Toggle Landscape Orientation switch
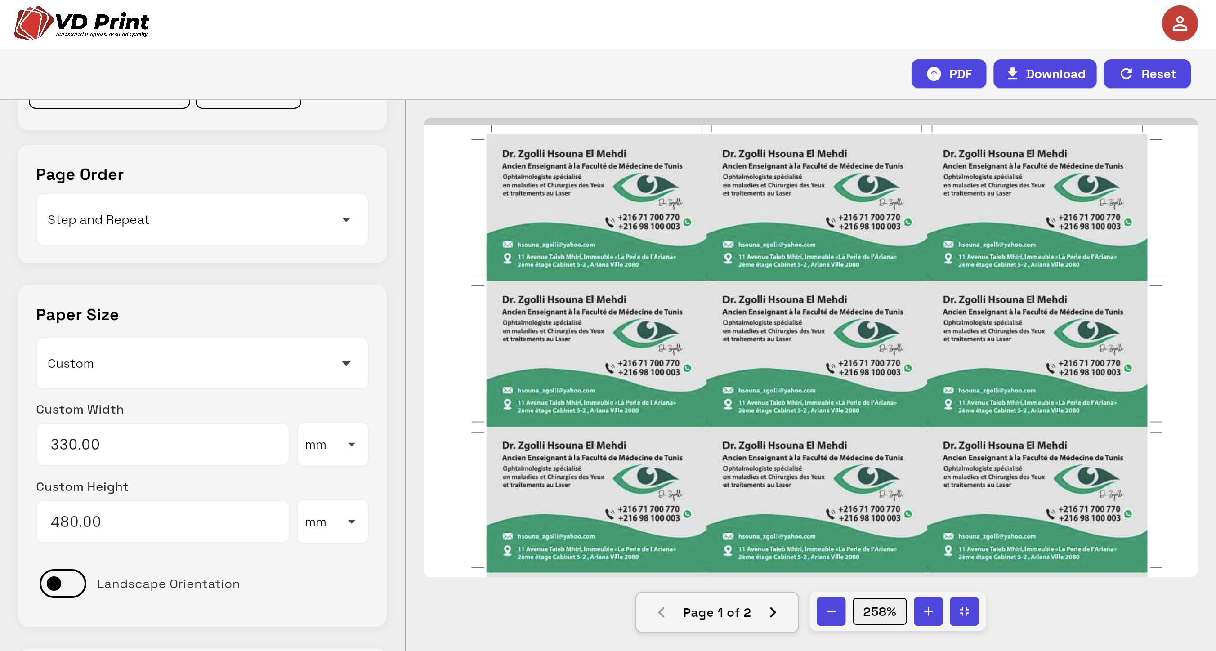 [x=63, y=584]
